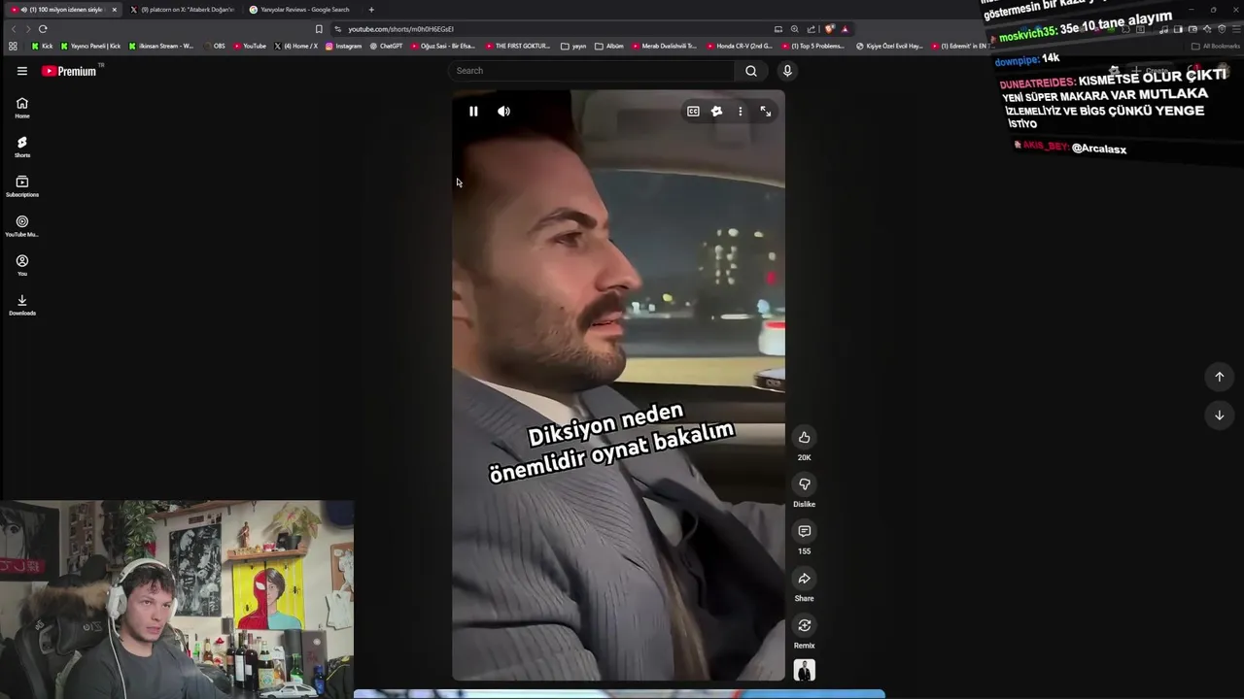Viewport: 1244px width, 699px height.
Task: Mute the Short's volume
Action: click(503, 112)
